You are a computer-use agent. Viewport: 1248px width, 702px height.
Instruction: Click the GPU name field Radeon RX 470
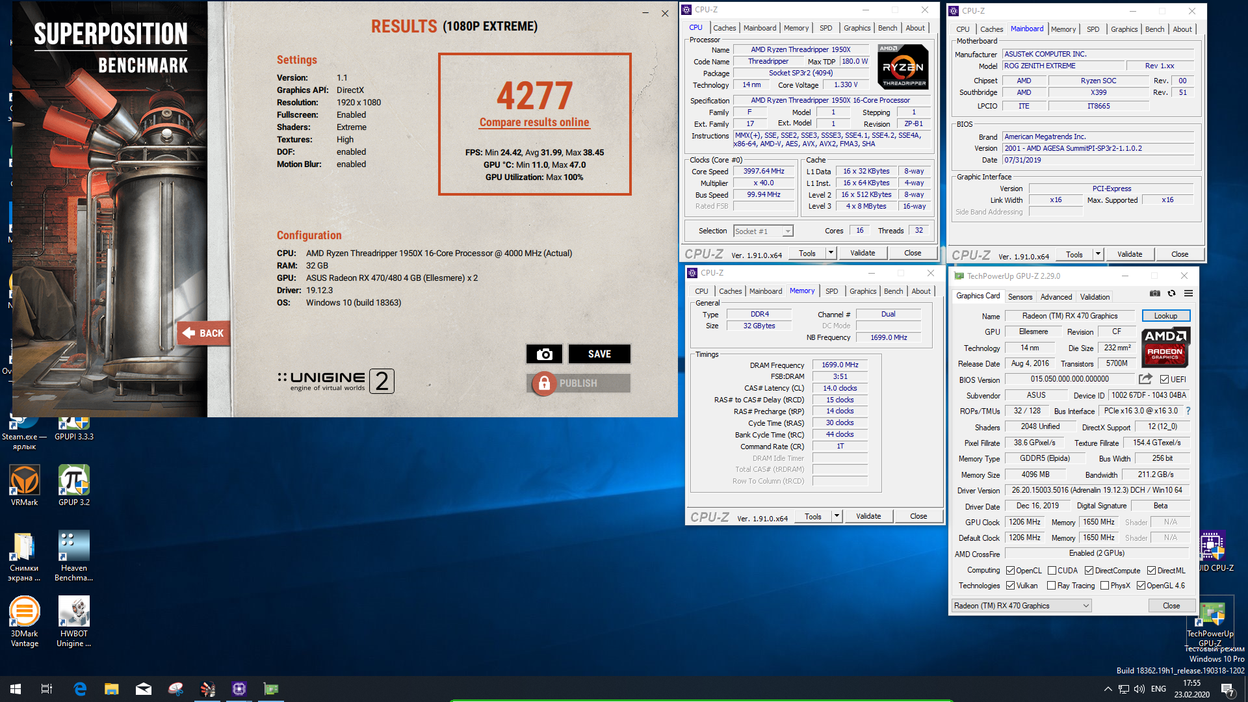[1070, 316]
